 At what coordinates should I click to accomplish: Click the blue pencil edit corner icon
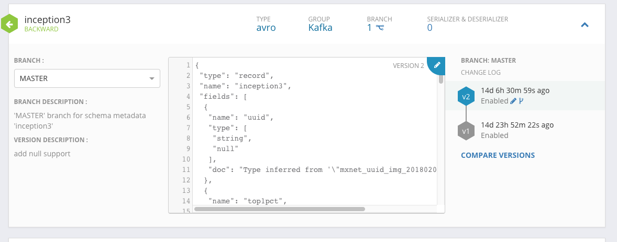tap(437, 65)
